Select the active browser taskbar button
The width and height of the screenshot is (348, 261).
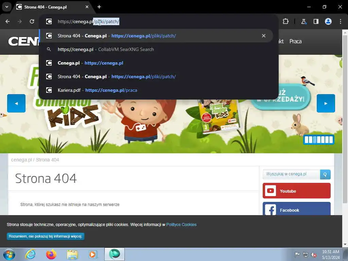[115, 254]
